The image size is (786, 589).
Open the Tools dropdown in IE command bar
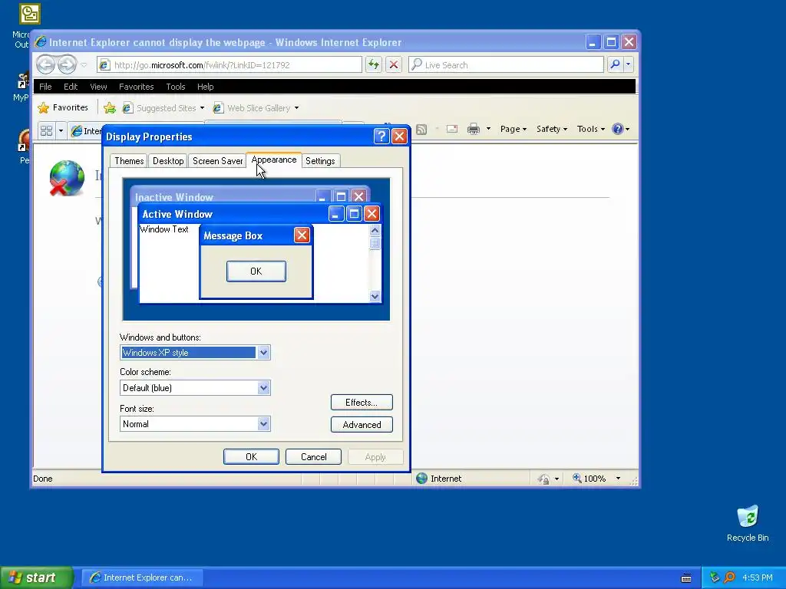coord(590,129)
